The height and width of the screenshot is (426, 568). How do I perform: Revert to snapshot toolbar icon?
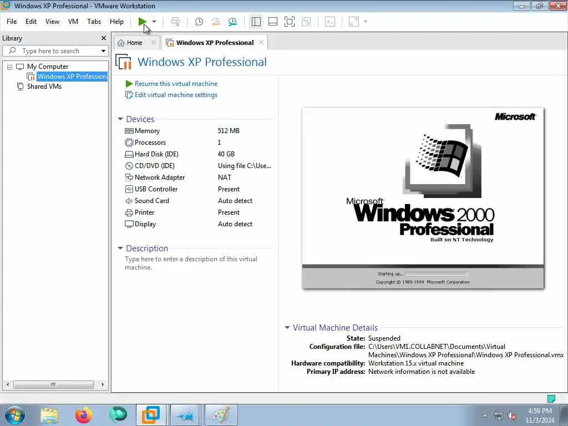coord(216,22)
